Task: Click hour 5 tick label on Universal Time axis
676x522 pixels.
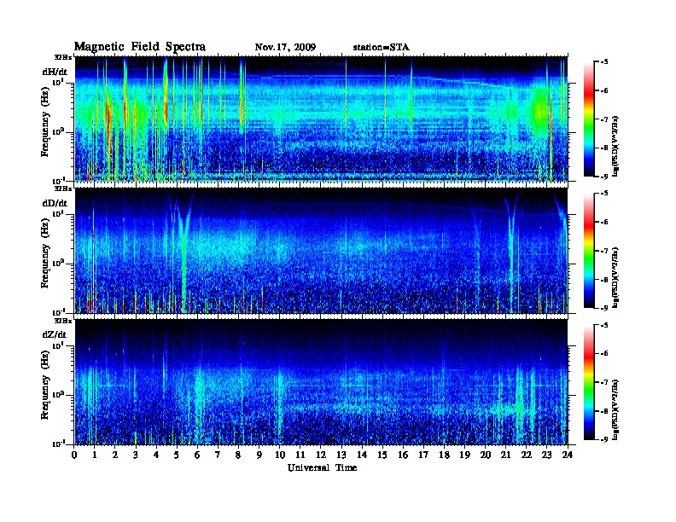Action: 177,455
